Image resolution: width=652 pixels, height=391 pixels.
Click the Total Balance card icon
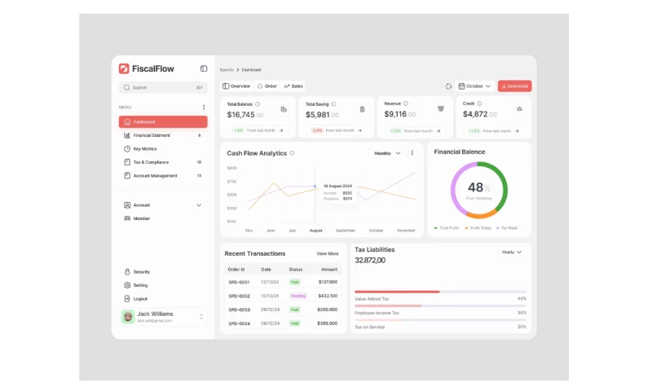[284, 109]
